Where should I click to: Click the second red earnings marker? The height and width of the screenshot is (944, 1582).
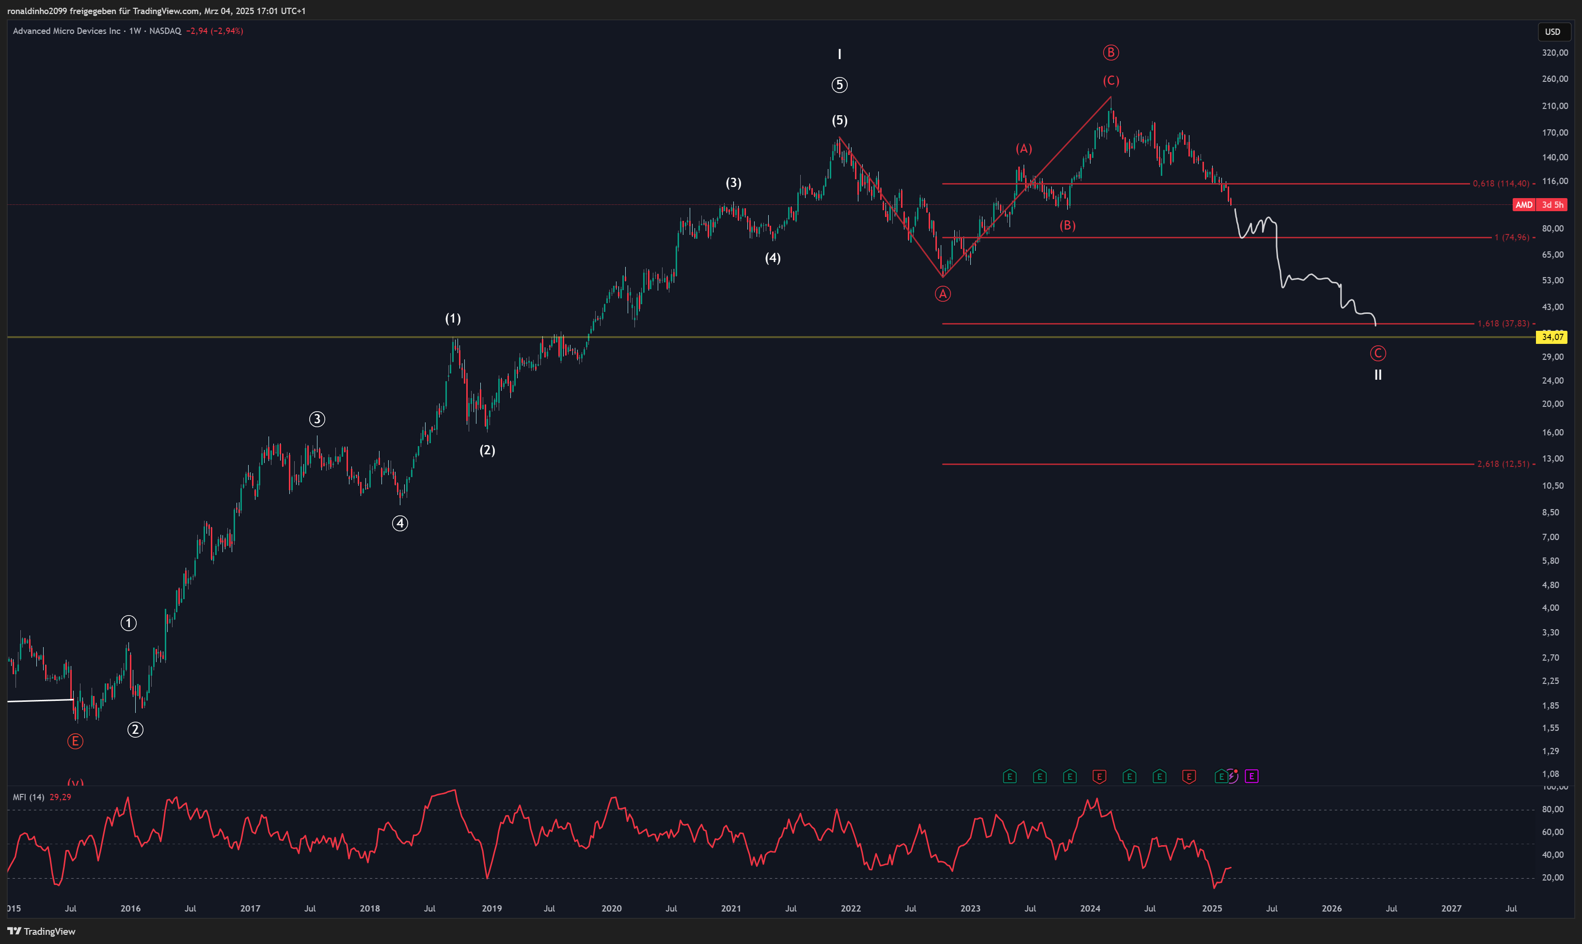1189,776
